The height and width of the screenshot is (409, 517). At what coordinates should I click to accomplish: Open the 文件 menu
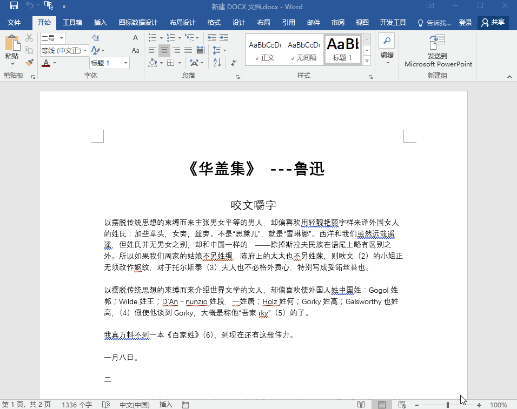[15, 22]
